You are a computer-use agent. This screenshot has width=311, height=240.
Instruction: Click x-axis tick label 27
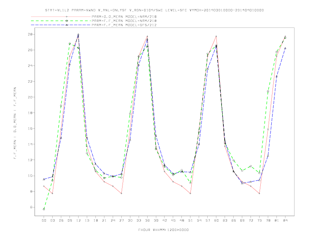(121, 220)
